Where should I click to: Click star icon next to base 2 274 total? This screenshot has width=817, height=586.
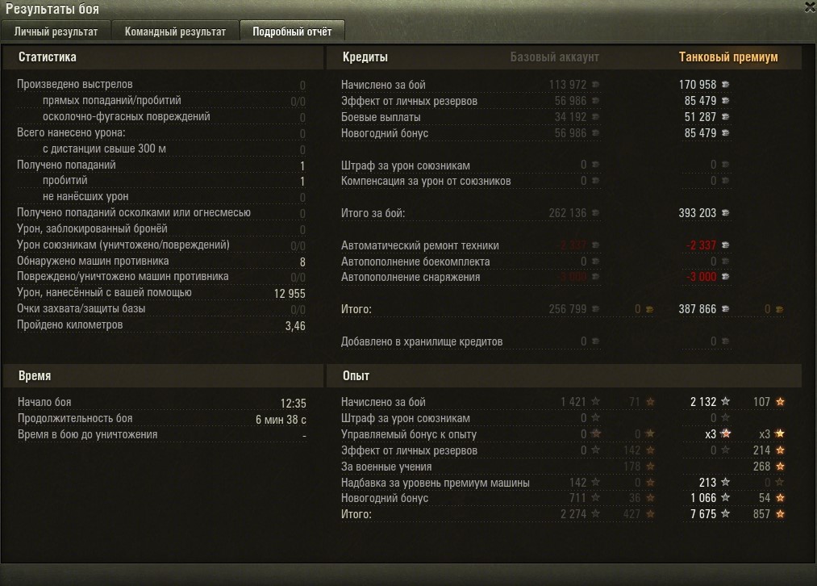[595, 514]
